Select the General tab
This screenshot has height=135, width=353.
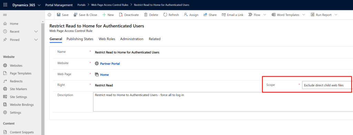coord(56,39)
